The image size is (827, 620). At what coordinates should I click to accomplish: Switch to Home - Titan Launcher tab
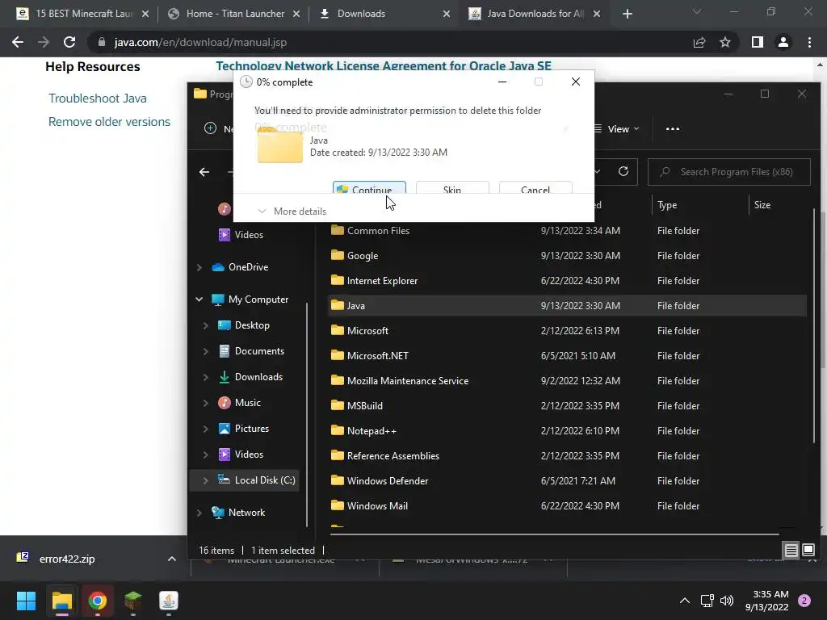click(233, 14)
